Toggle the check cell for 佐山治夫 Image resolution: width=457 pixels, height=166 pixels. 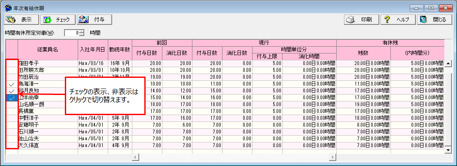coord(12,139)
